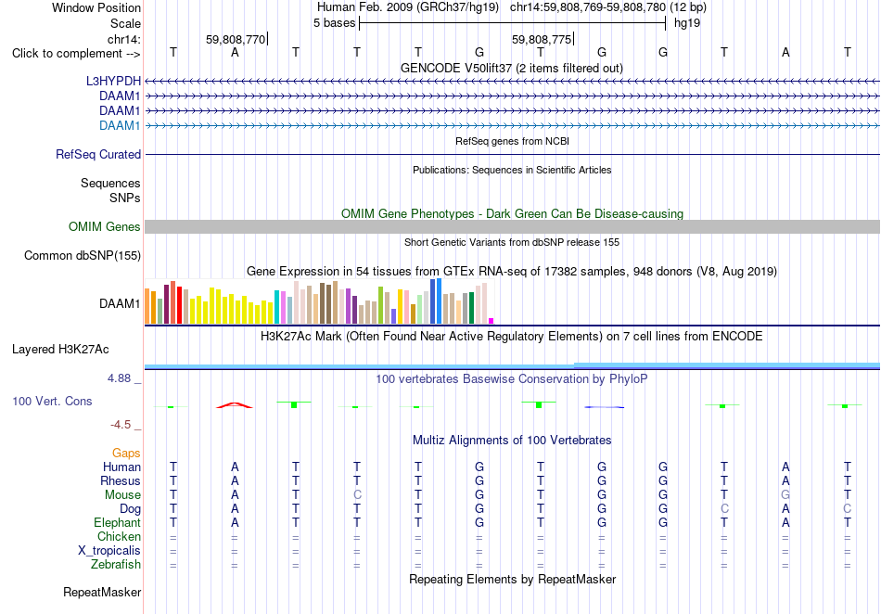
Task: Select the Mouse species label
Action: (122, 495)
